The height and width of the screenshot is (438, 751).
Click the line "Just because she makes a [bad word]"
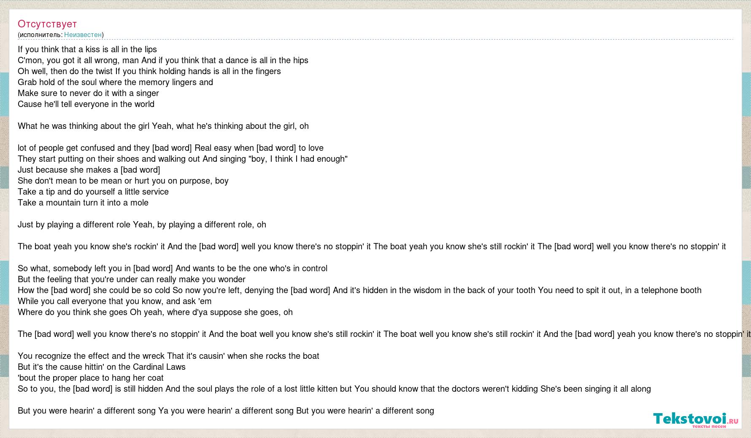89,170
